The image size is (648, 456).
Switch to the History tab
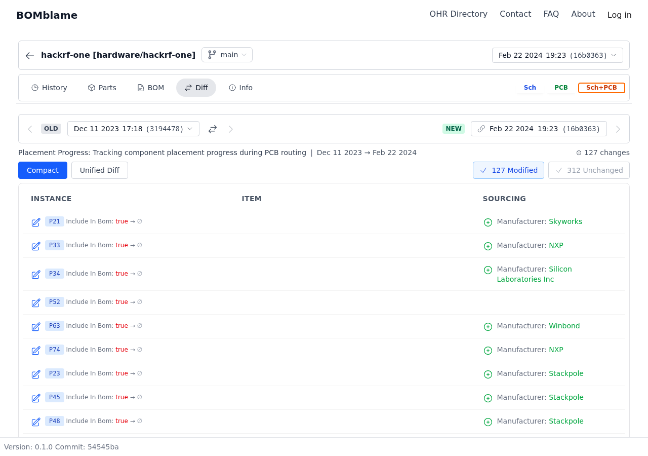tap(49, 88)
